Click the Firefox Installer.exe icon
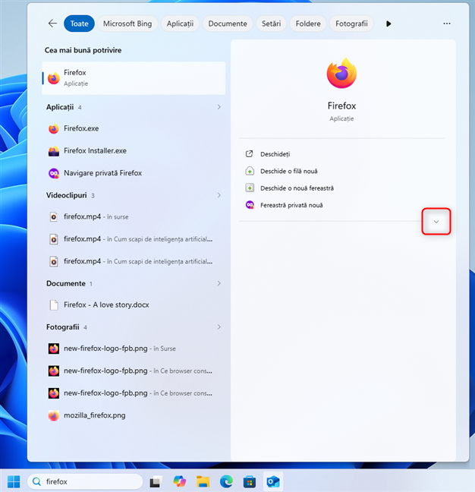The height and width of the screenshot is (492, 475). point(54,151)
